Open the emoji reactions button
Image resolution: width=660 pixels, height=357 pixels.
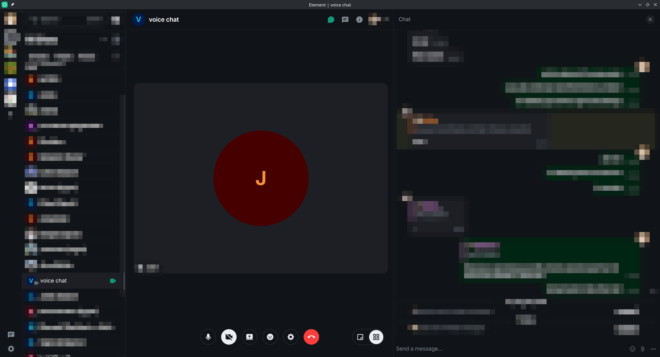click(270, 337)
